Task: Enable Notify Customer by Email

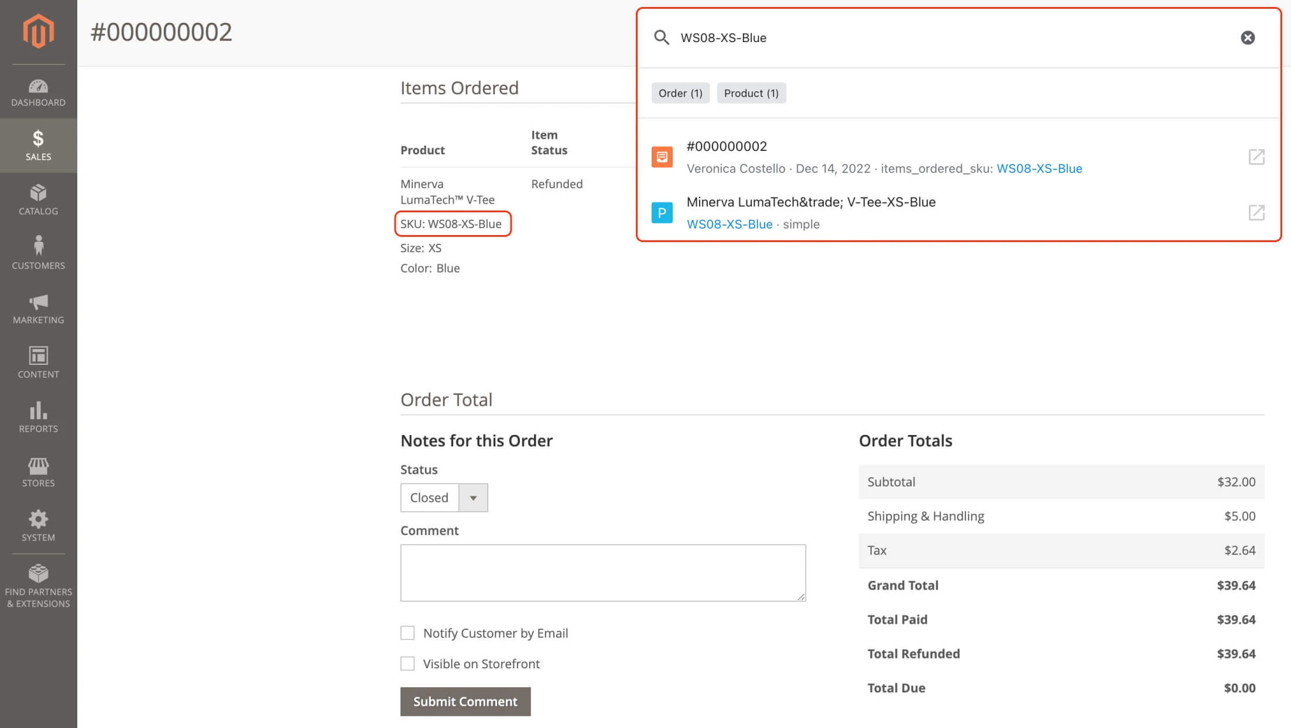Action: point(407,633)
